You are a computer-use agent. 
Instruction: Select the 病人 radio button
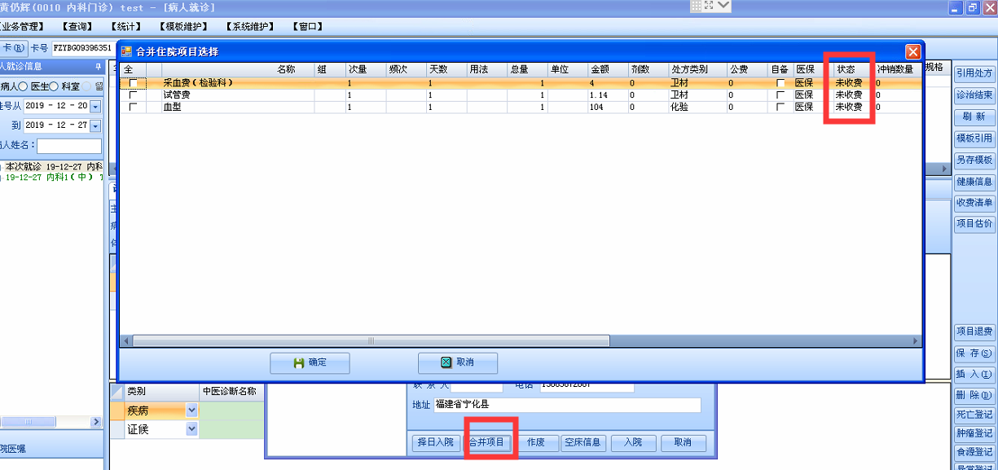(23, 86)
